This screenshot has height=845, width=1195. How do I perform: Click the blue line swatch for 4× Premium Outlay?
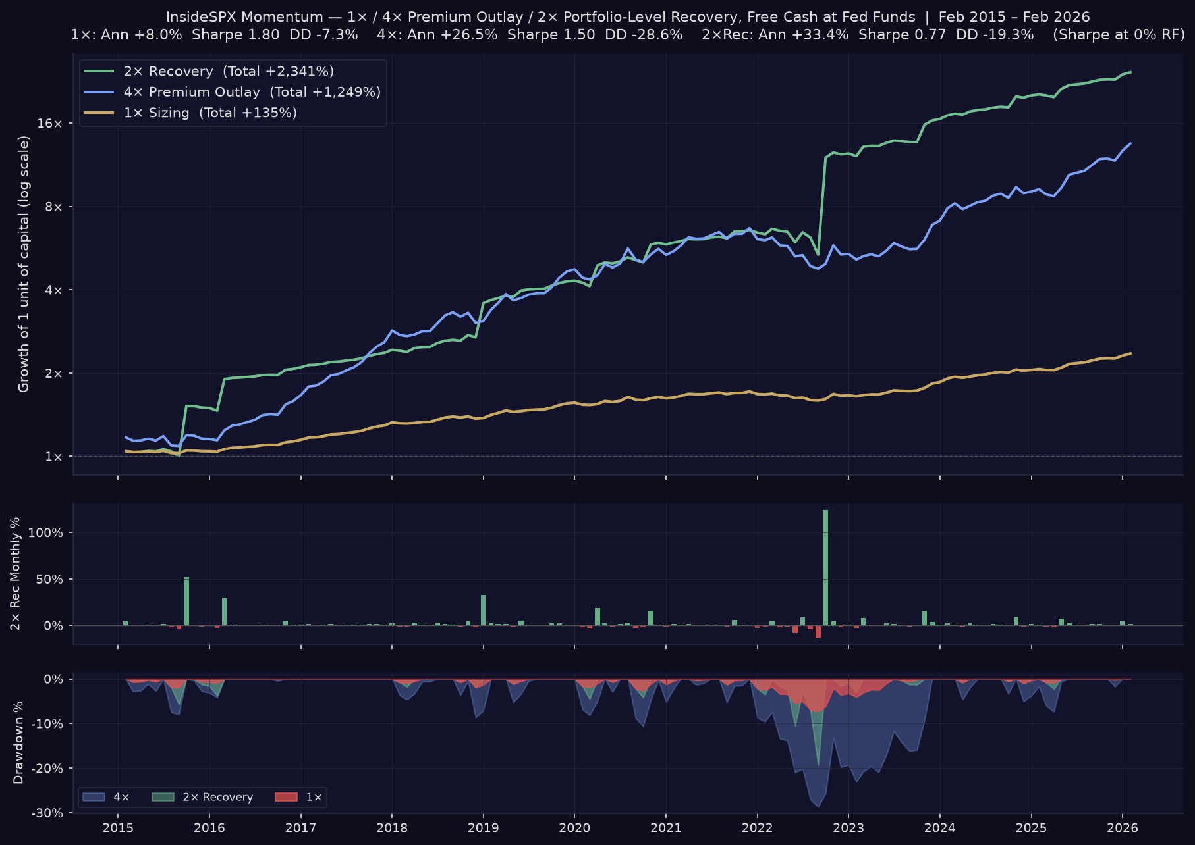click(x=99, y=92)
